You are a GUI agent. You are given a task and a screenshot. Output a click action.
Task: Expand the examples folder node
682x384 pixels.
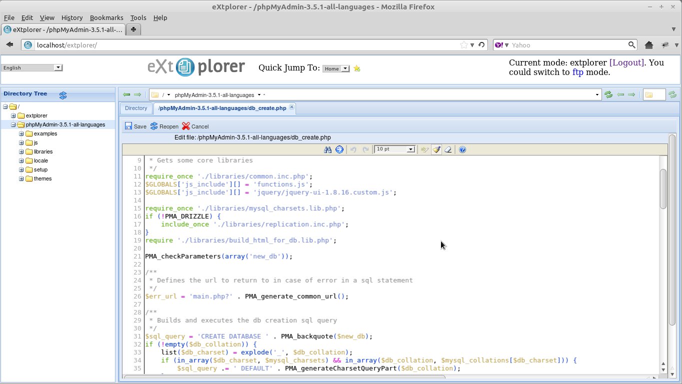pyautogui.click(x=21, y=133)
